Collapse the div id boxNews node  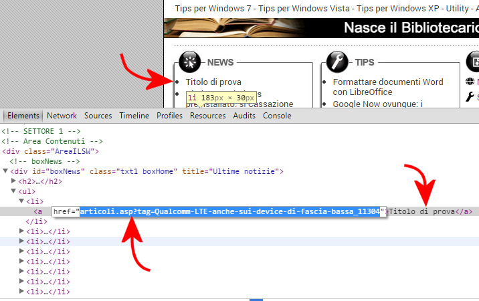pyautogui.click(x=5, y=171)
